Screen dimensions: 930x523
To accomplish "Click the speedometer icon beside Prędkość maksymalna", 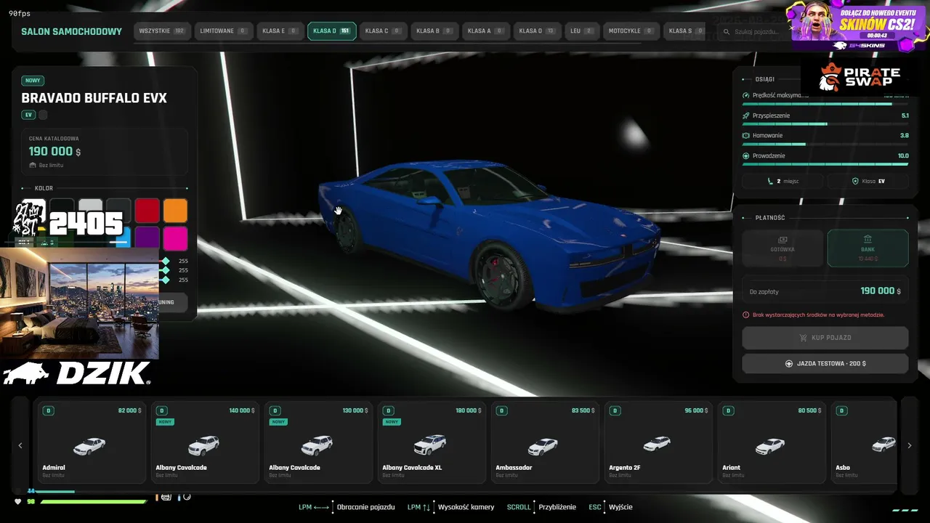I will point(745,95).
